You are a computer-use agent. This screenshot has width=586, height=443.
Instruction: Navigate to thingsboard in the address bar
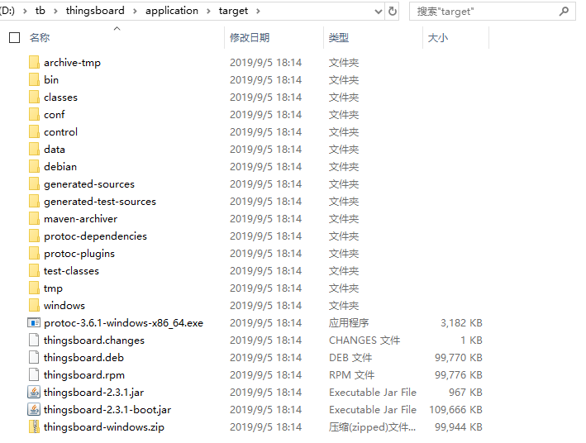click(95, 11)
